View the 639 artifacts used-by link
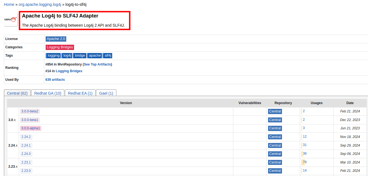The height and width of the screenshot is (176, 368). (x=55, y=80)
